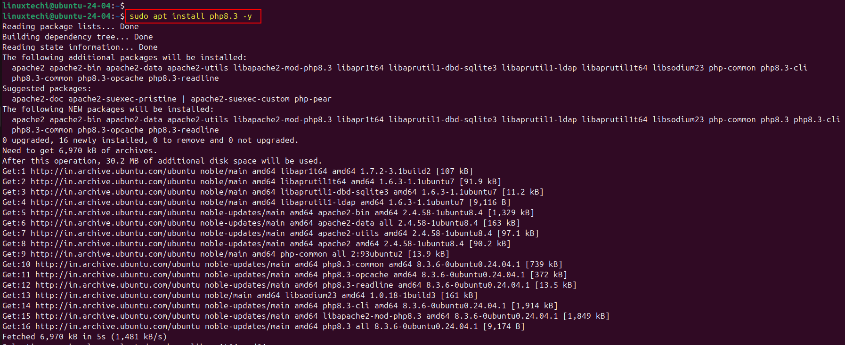Screen dimensions: 845x345
Task: Click the 'Suggested packages:' heading text
Action: pyautogui.click(x=47, y=89)
